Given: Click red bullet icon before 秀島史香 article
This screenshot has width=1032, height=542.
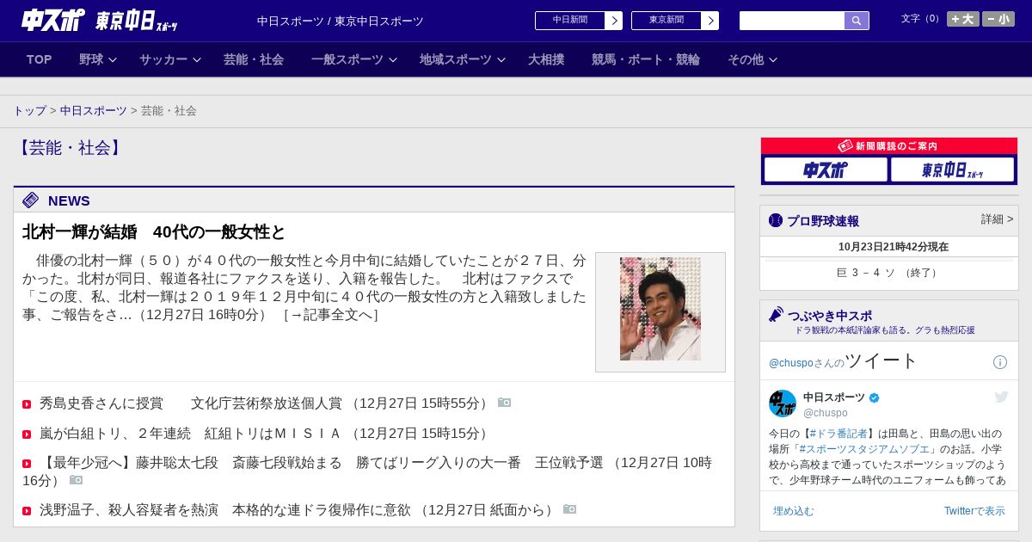Looking at the screenshot, I should 27,404.
